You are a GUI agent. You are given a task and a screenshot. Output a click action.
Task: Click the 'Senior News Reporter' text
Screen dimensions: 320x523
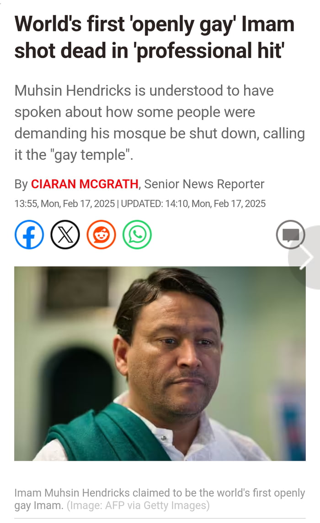tap(204, 184)
